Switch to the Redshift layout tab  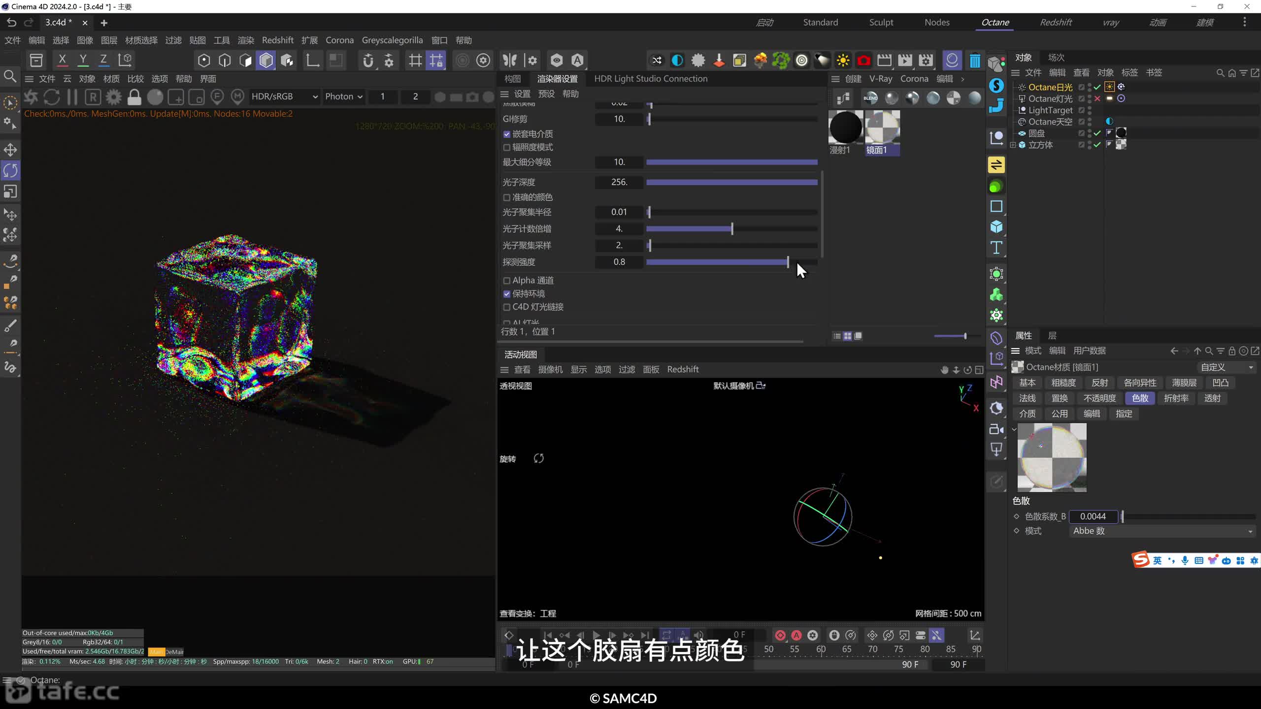1056,22
